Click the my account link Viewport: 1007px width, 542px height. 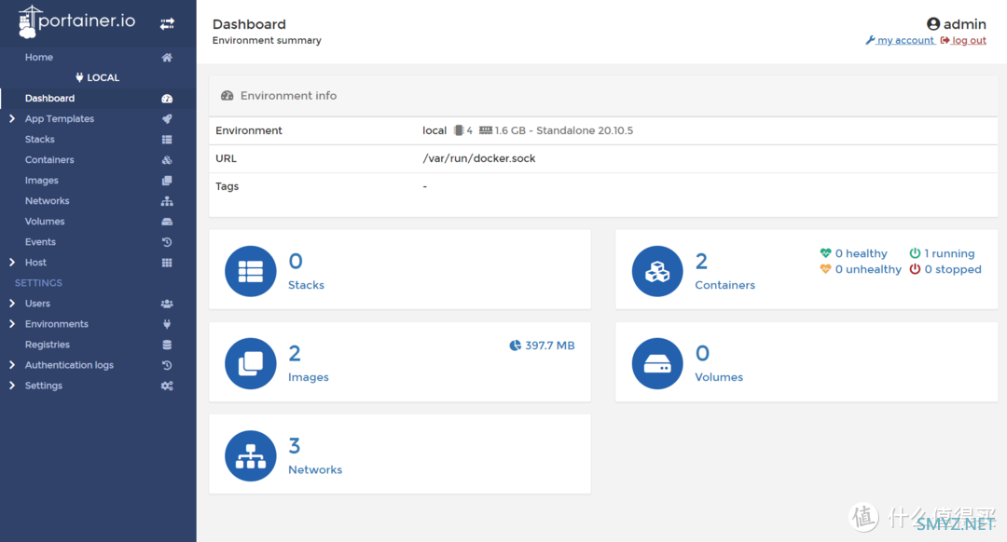tap(905, 41)
